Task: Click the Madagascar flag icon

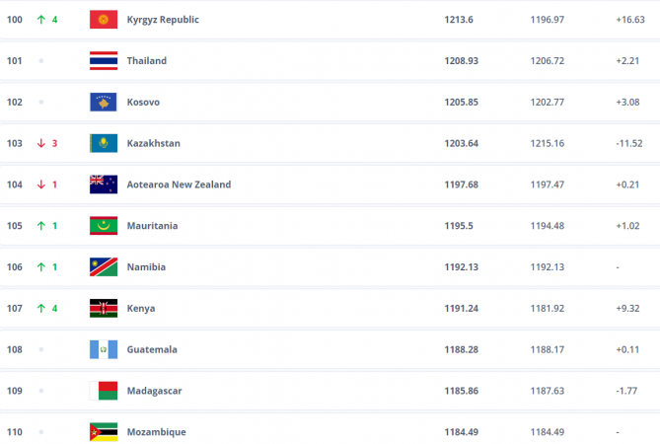Action: pyautogui.click(x=104, y=391)
